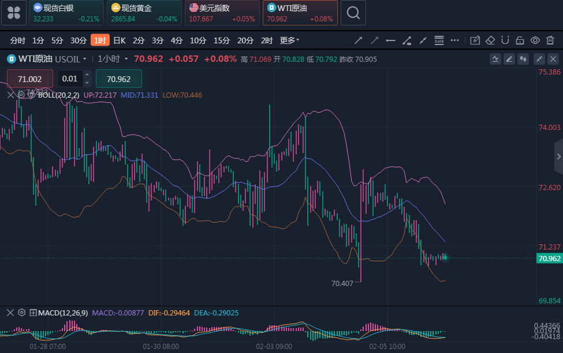Open MACD indicator settings gear
The width and height of the screenshot is (563, 353).
pyautogui.click(x=21, y=313)
